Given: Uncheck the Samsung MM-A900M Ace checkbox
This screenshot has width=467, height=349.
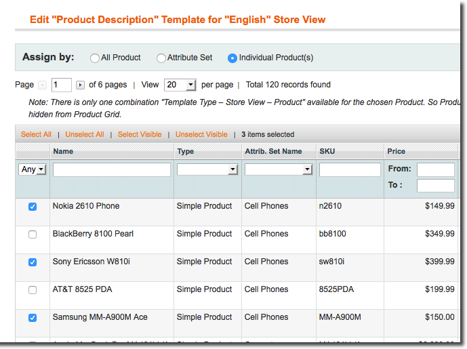Looking at the screenshot, I should pyautogui.click(x=33, y=318).
